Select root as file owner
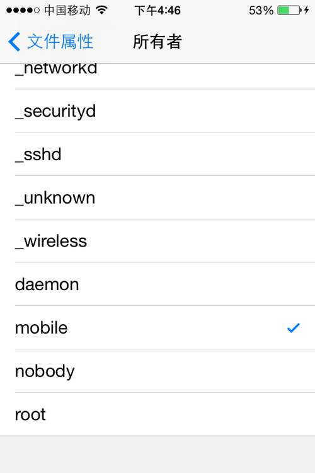This screenshot has width=315, height=473. point(157,414)
